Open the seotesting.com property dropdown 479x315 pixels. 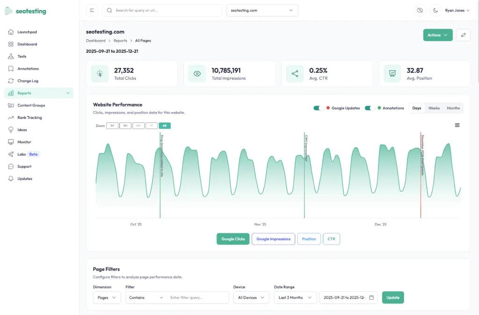click(x=262, y=10)
